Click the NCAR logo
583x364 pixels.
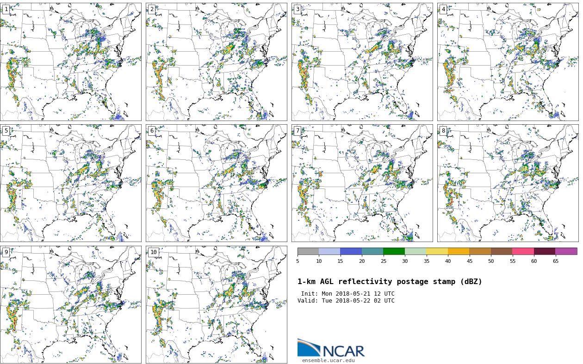[331, 348]
